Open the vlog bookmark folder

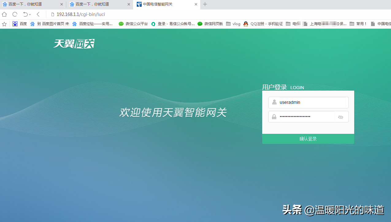233,24
